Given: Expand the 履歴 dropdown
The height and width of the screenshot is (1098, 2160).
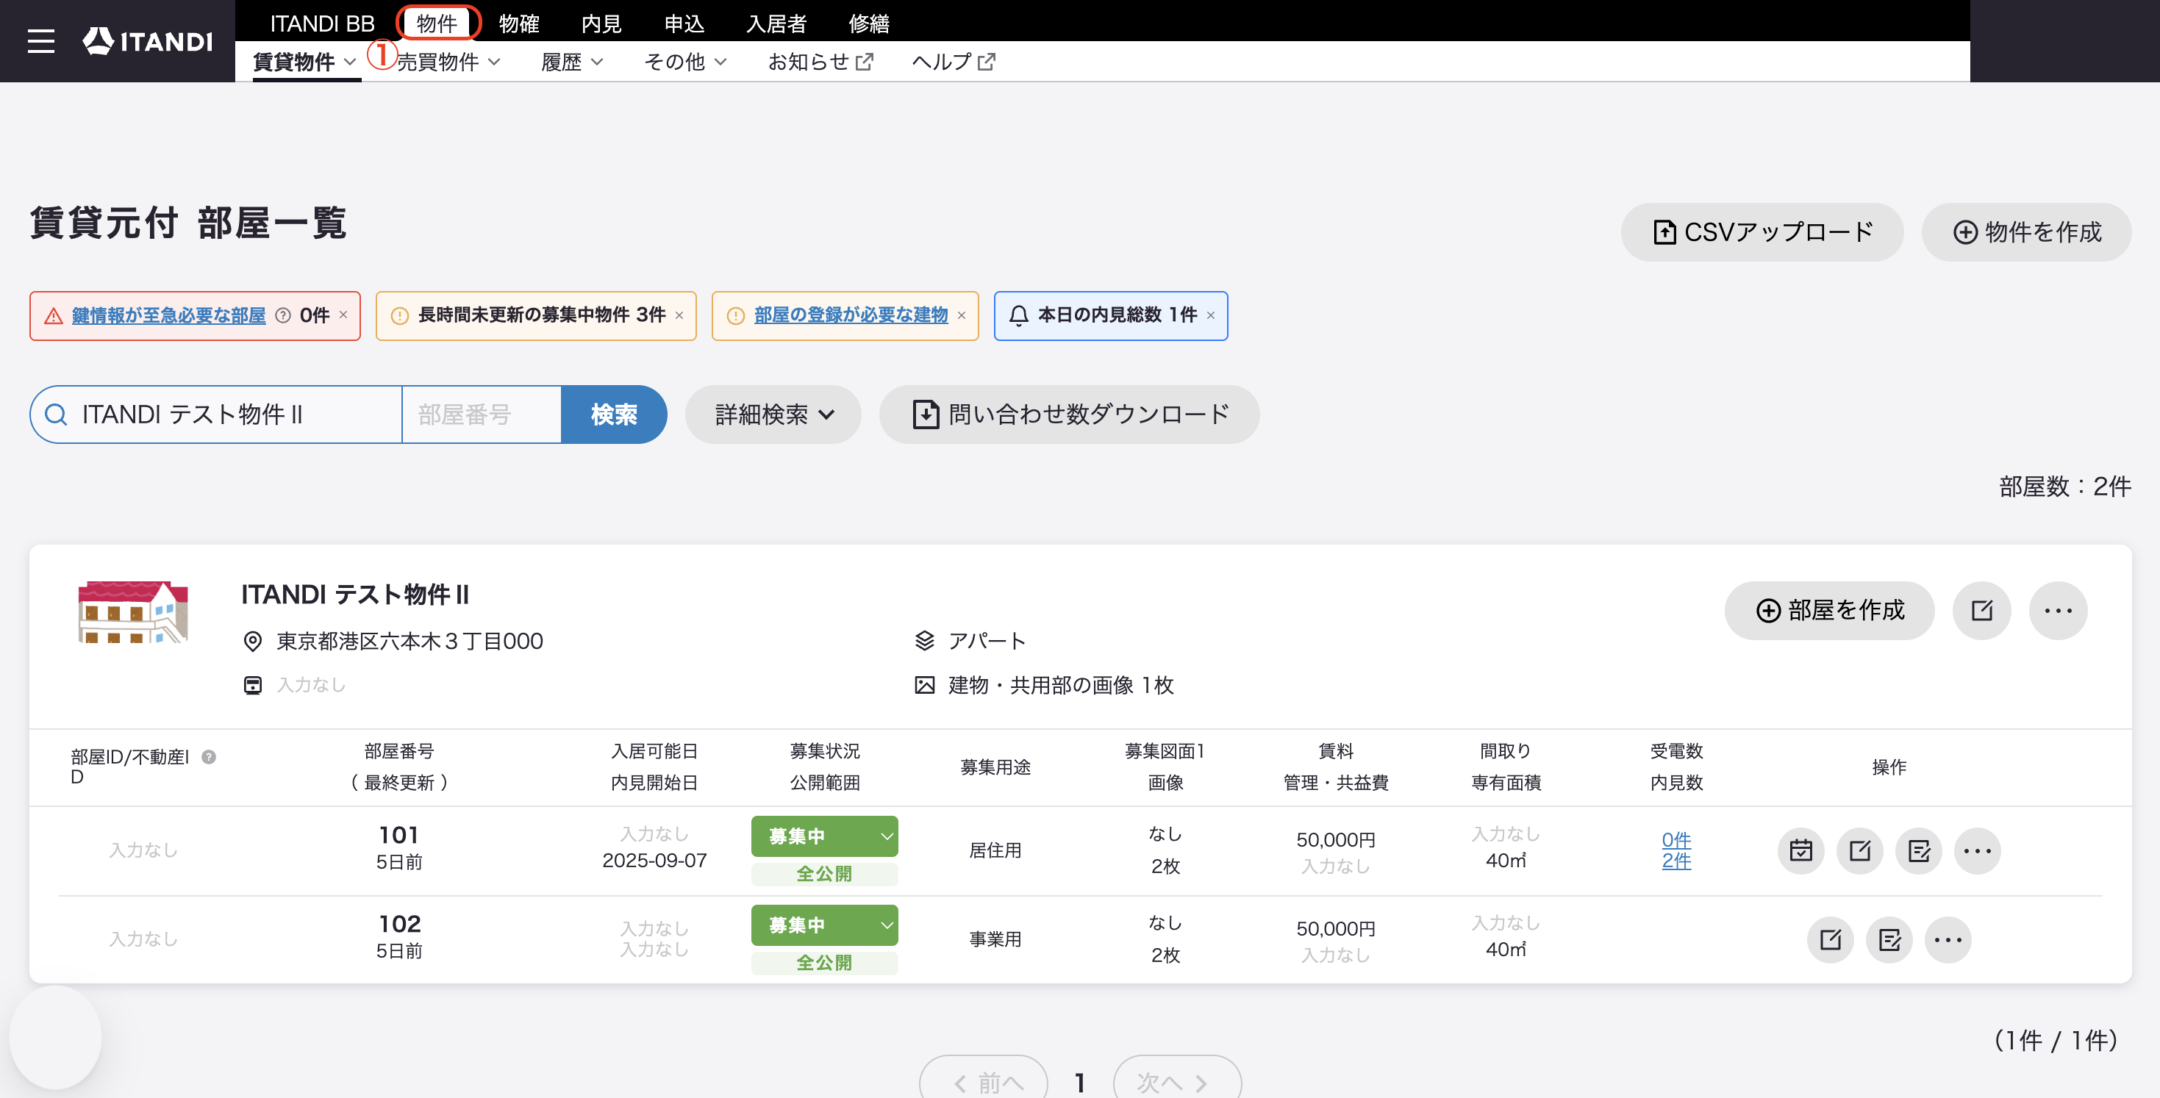Looking at the screenshot, I should [x=572, y=62].
